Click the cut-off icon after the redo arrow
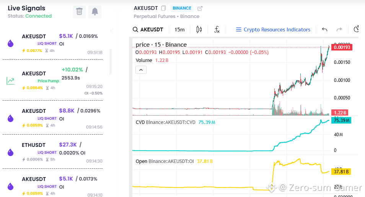Image resolution: width=365 pixels, height=197 pixels. 356,29
